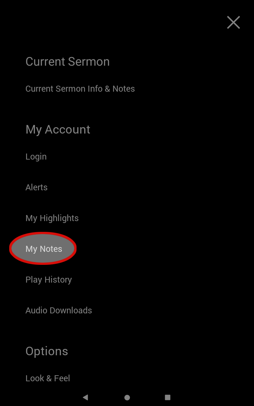Tap the Android back triangle icon
The image size is (254, 406).
(85, 397)
